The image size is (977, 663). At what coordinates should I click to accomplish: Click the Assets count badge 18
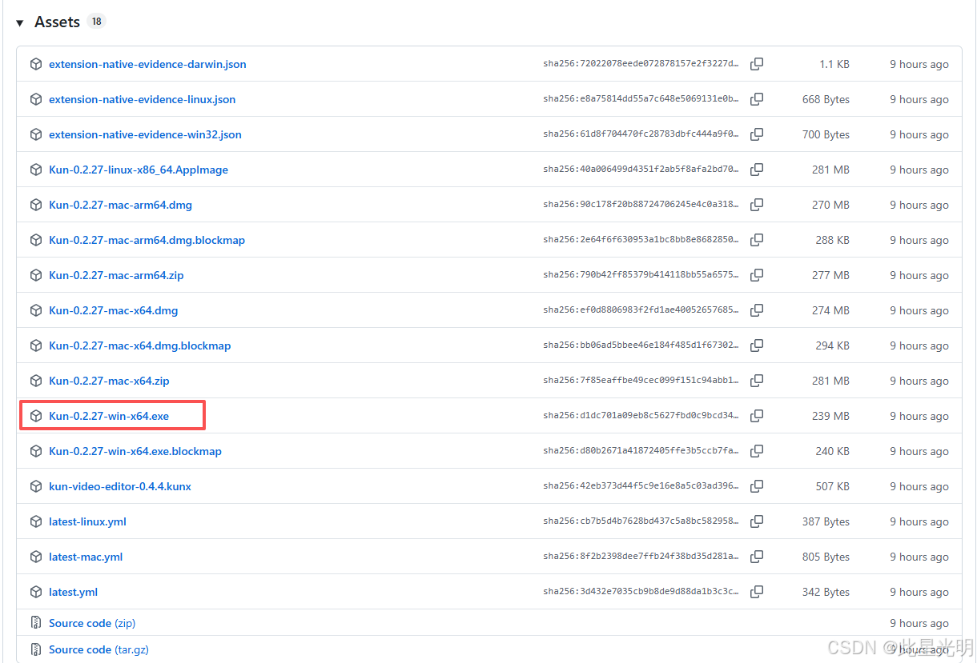pyautogui.click(x=97, y=22)
